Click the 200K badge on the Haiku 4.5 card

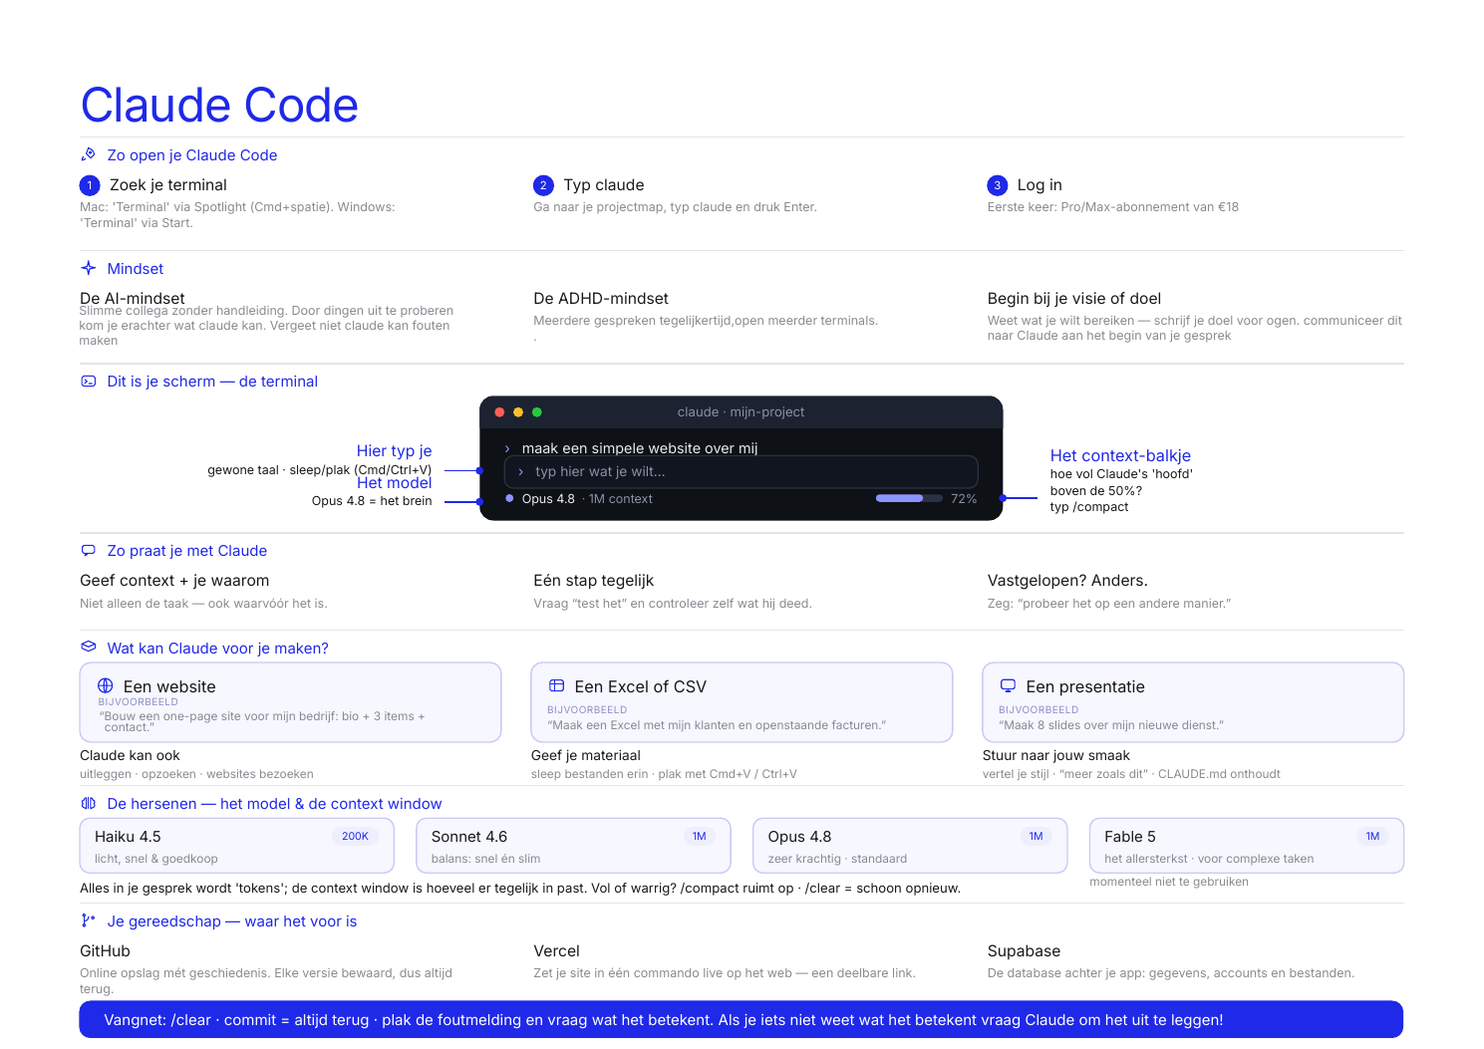(356, 837)
